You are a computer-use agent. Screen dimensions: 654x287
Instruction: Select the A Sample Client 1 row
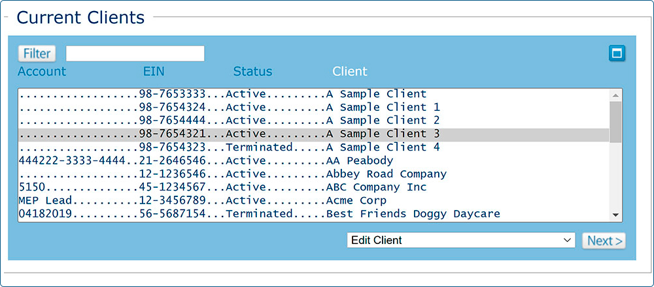pyautogui.click(x=313, y=108)
